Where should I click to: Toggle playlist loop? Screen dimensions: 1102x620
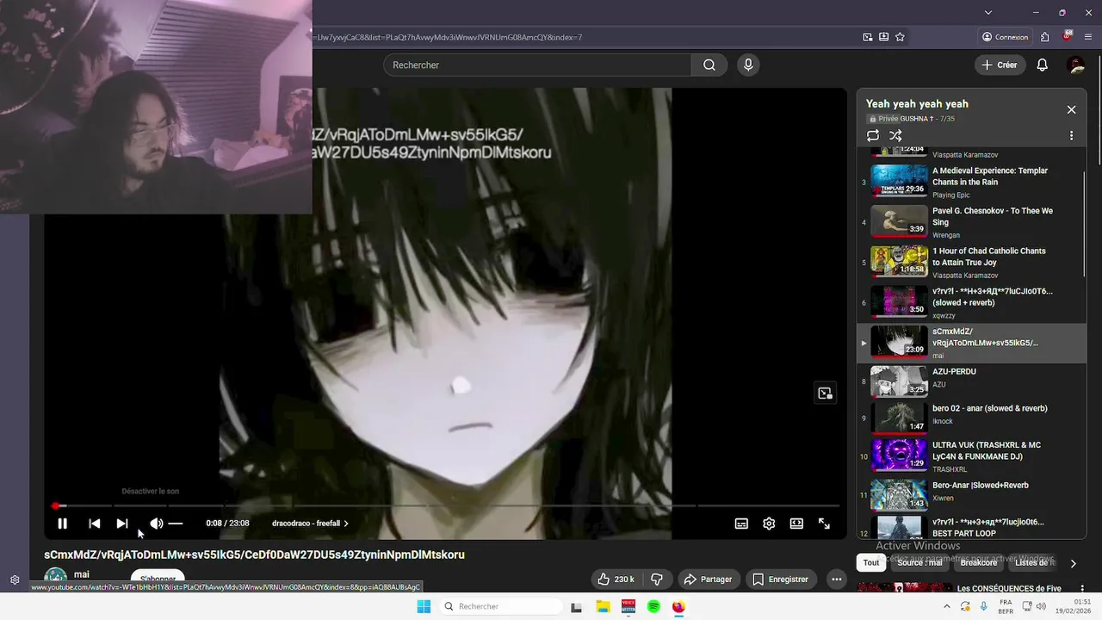873,135
